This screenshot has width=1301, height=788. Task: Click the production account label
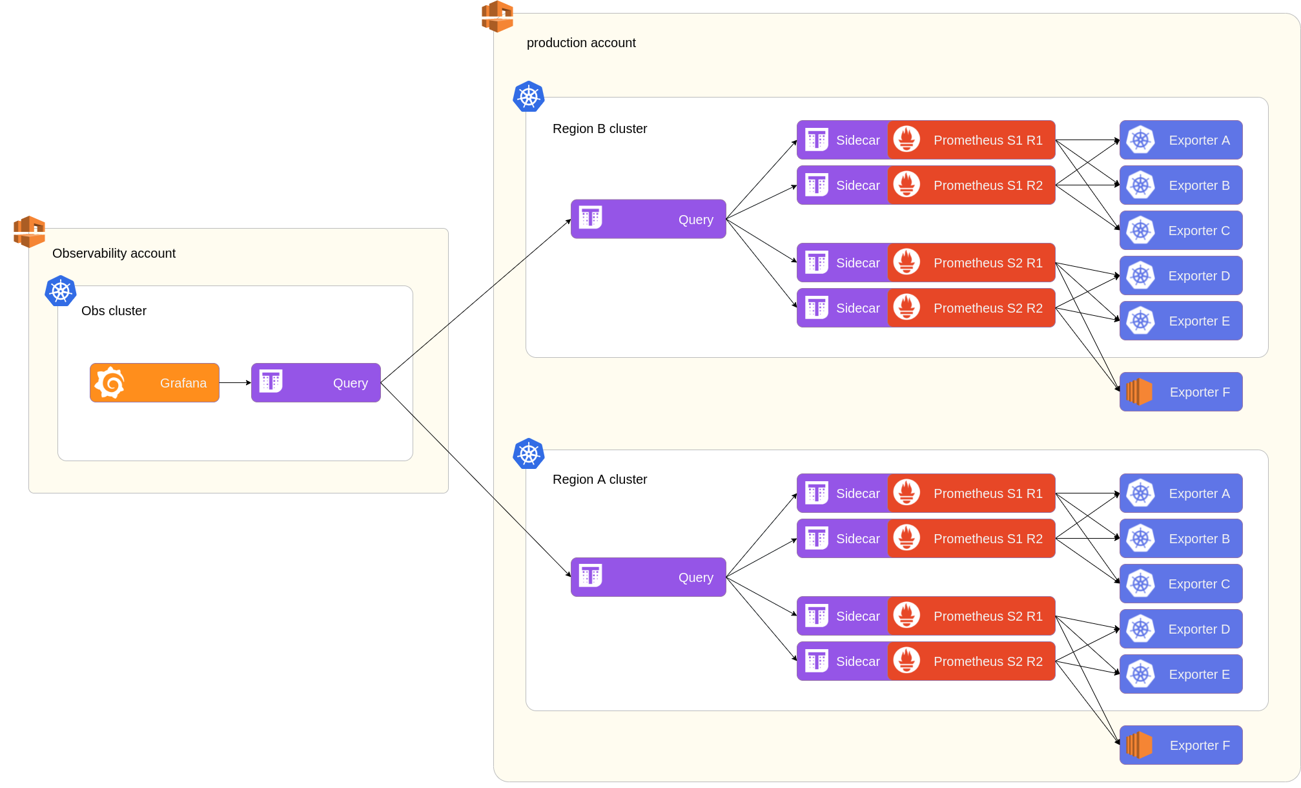581,43
